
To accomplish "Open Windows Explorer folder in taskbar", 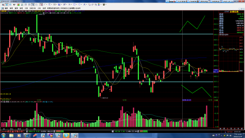I will coord(11,135).
